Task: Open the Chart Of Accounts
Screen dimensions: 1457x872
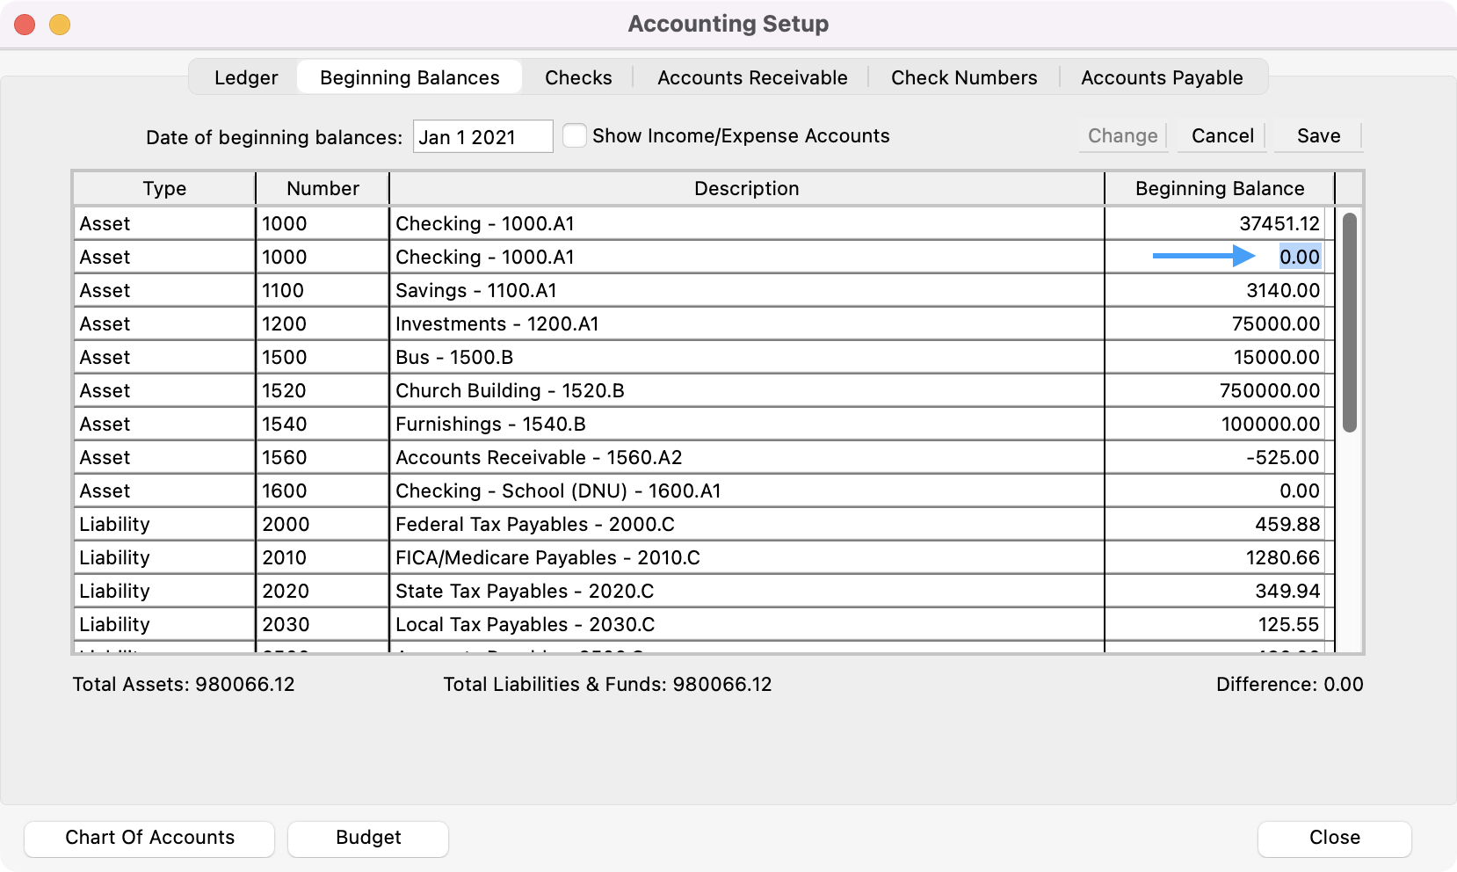Action: pyautogui.click(x=149, y=838)
